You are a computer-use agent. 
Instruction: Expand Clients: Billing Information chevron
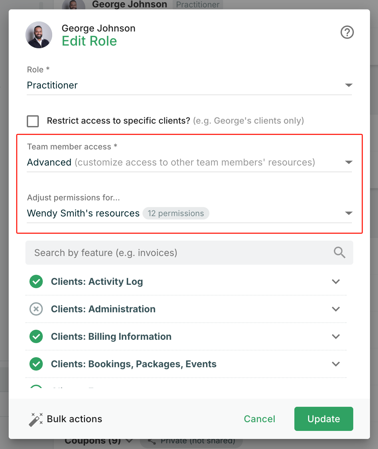(336, 336)
